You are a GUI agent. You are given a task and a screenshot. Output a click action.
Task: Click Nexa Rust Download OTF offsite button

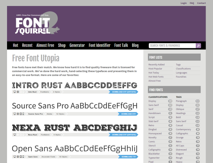point(123,135)
